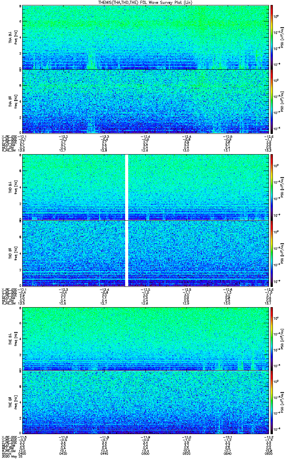Click the 0540 time tick label
Viewport: 287px width, 459px height.
point(228,453)
